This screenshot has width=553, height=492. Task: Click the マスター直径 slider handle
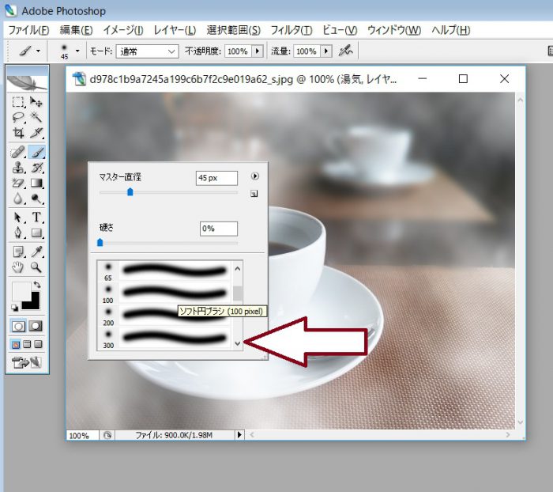tap(130, 191)
